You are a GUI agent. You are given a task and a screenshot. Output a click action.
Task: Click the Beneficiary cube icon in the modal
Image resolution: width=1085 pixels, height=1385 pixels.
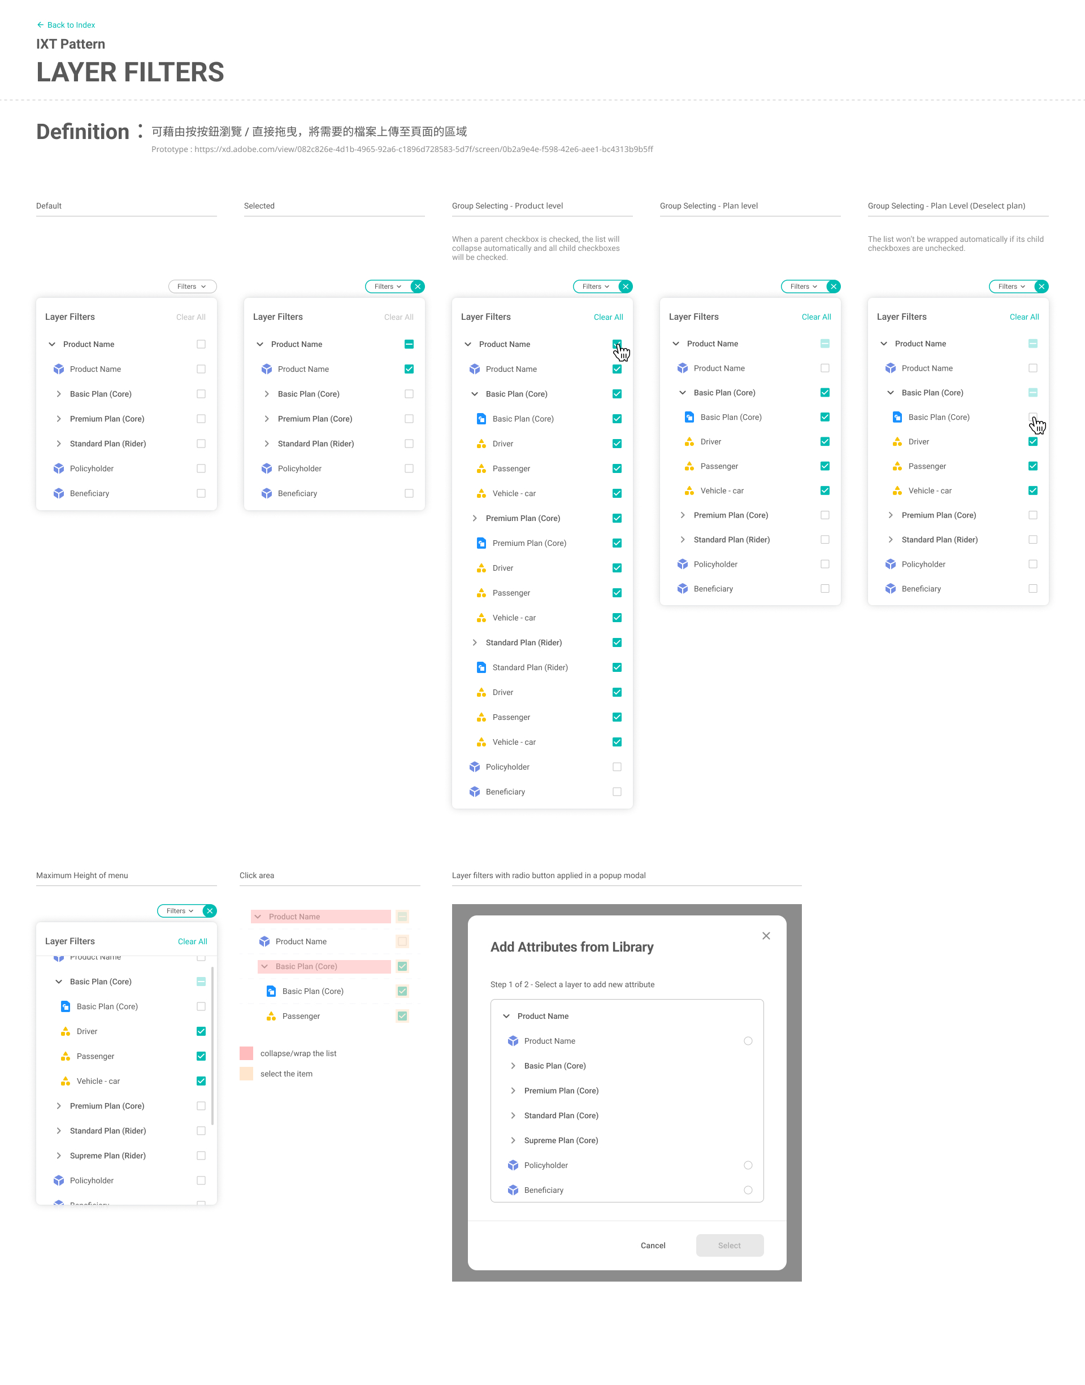(513, 1190)
